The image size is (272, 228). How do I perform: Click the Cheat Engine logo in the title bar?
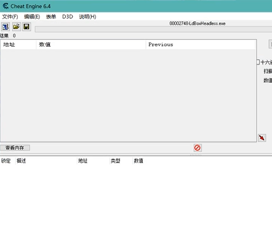tap(6, 6)
